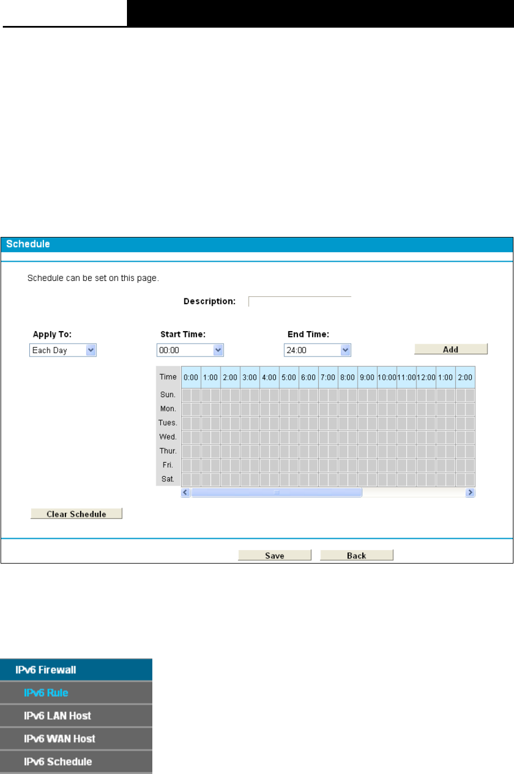Click the Time header cell
Viewport: 514px width, 774px height.
[168, 377]
